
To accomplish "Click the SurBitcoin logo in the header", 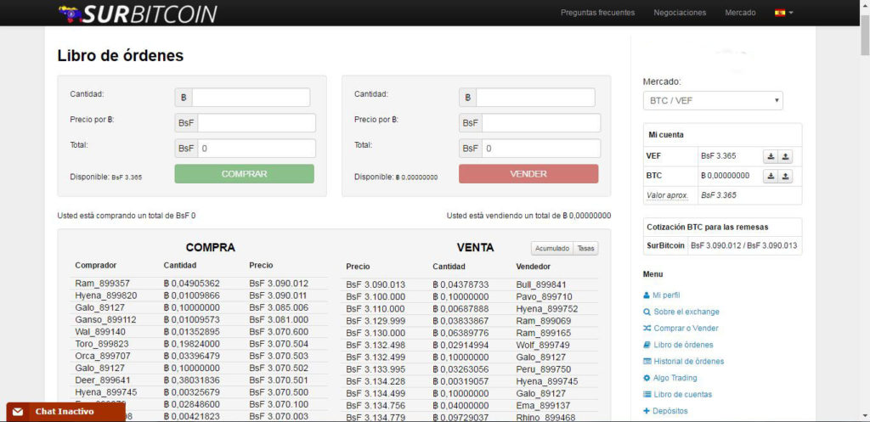I will coord(138,14).
